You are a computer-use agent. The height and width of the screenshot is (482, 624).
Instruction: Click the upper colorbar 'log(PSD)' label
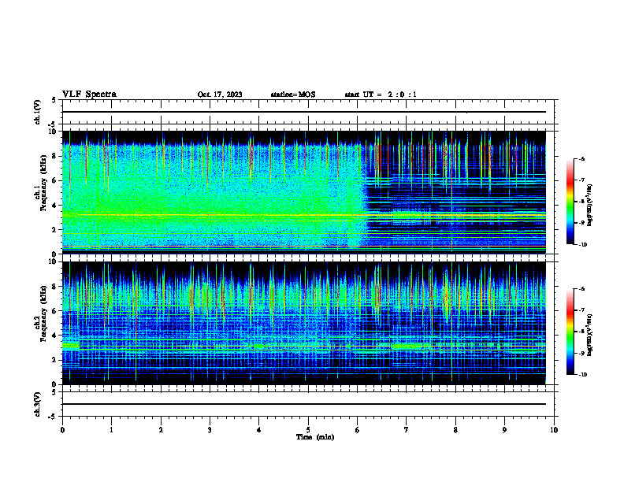point(590,205)
